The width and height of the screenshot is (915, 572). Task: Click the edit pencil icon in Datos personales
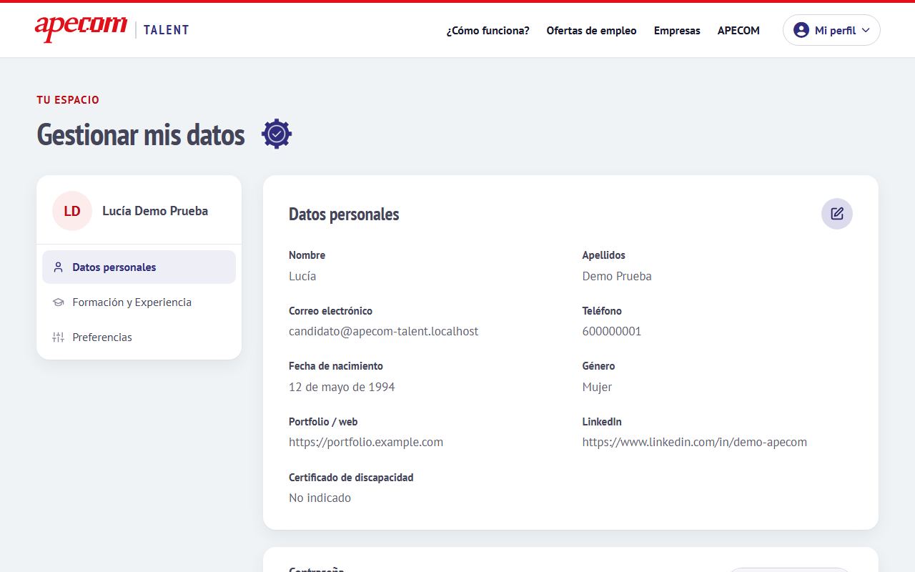(x=836, y=214)
